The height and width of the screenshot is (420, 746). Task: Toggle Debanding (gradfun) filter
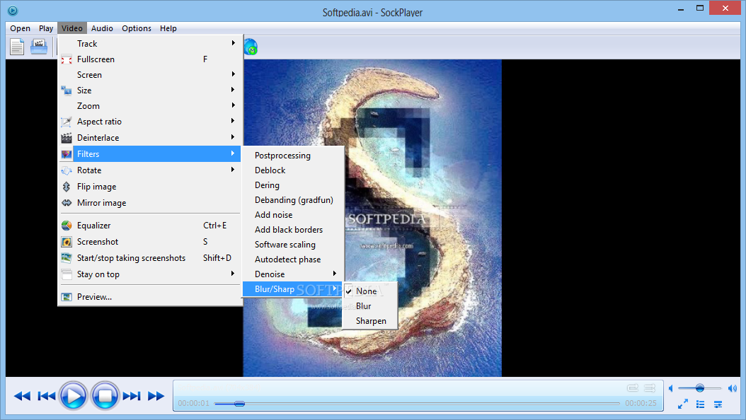pos(292,200)
